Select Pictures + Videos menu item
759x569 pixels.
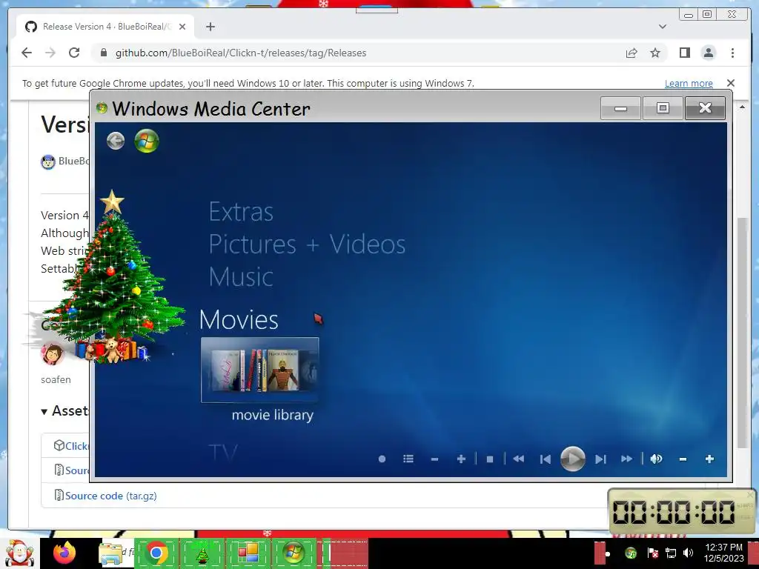[307, 244]
